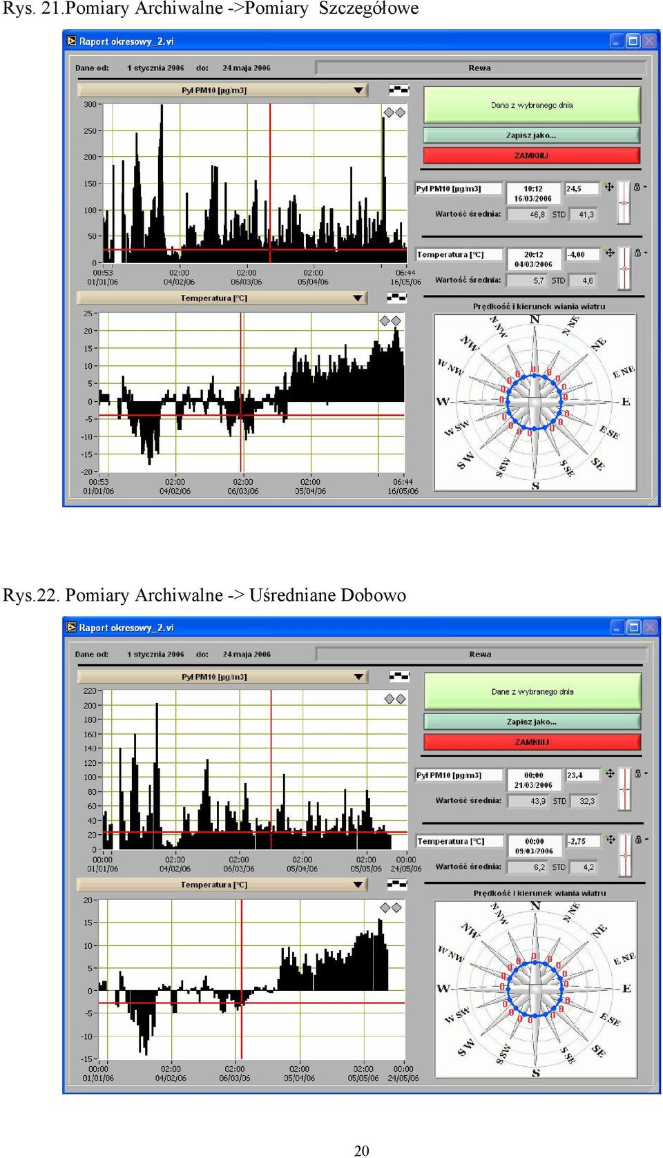Click plot style icon beside Temperatura dropdown, Rys. 22

coord(397,884)
